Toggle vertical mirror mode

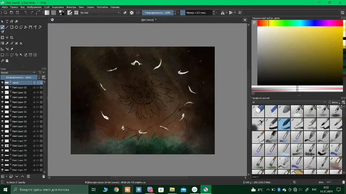point(231,13)
